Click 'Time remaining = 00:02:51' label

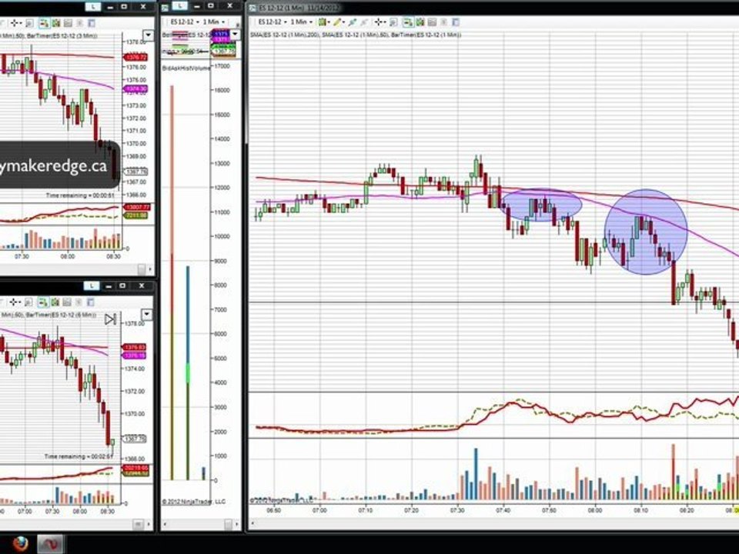79,456
